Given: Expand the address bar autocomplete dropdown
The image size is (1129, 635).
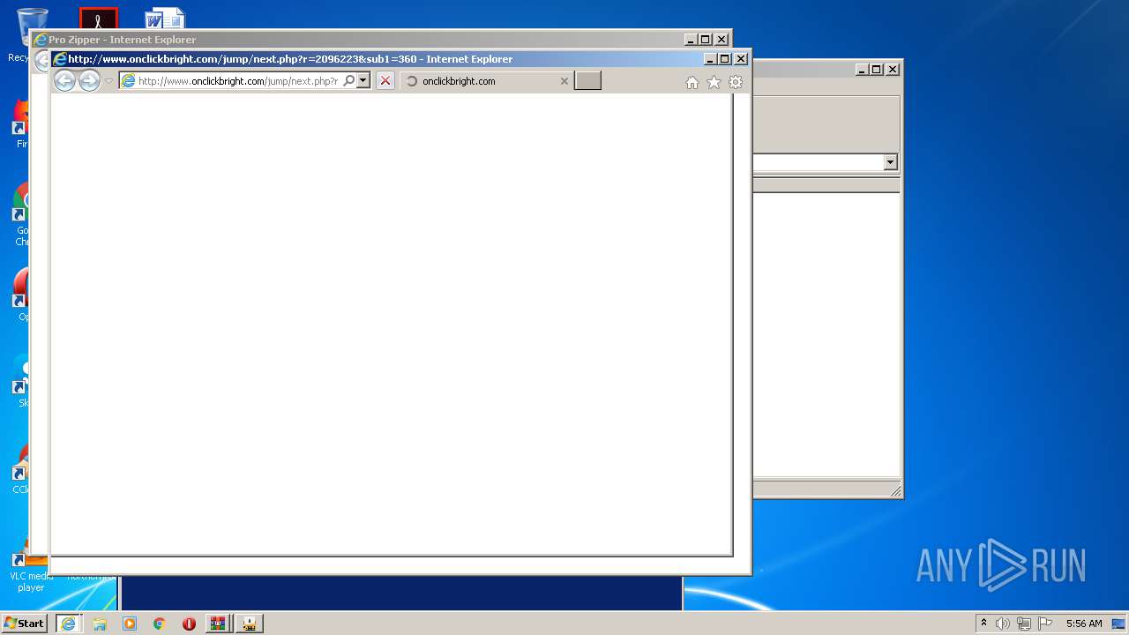Looking at the screenshot, I should coord(363,81).
